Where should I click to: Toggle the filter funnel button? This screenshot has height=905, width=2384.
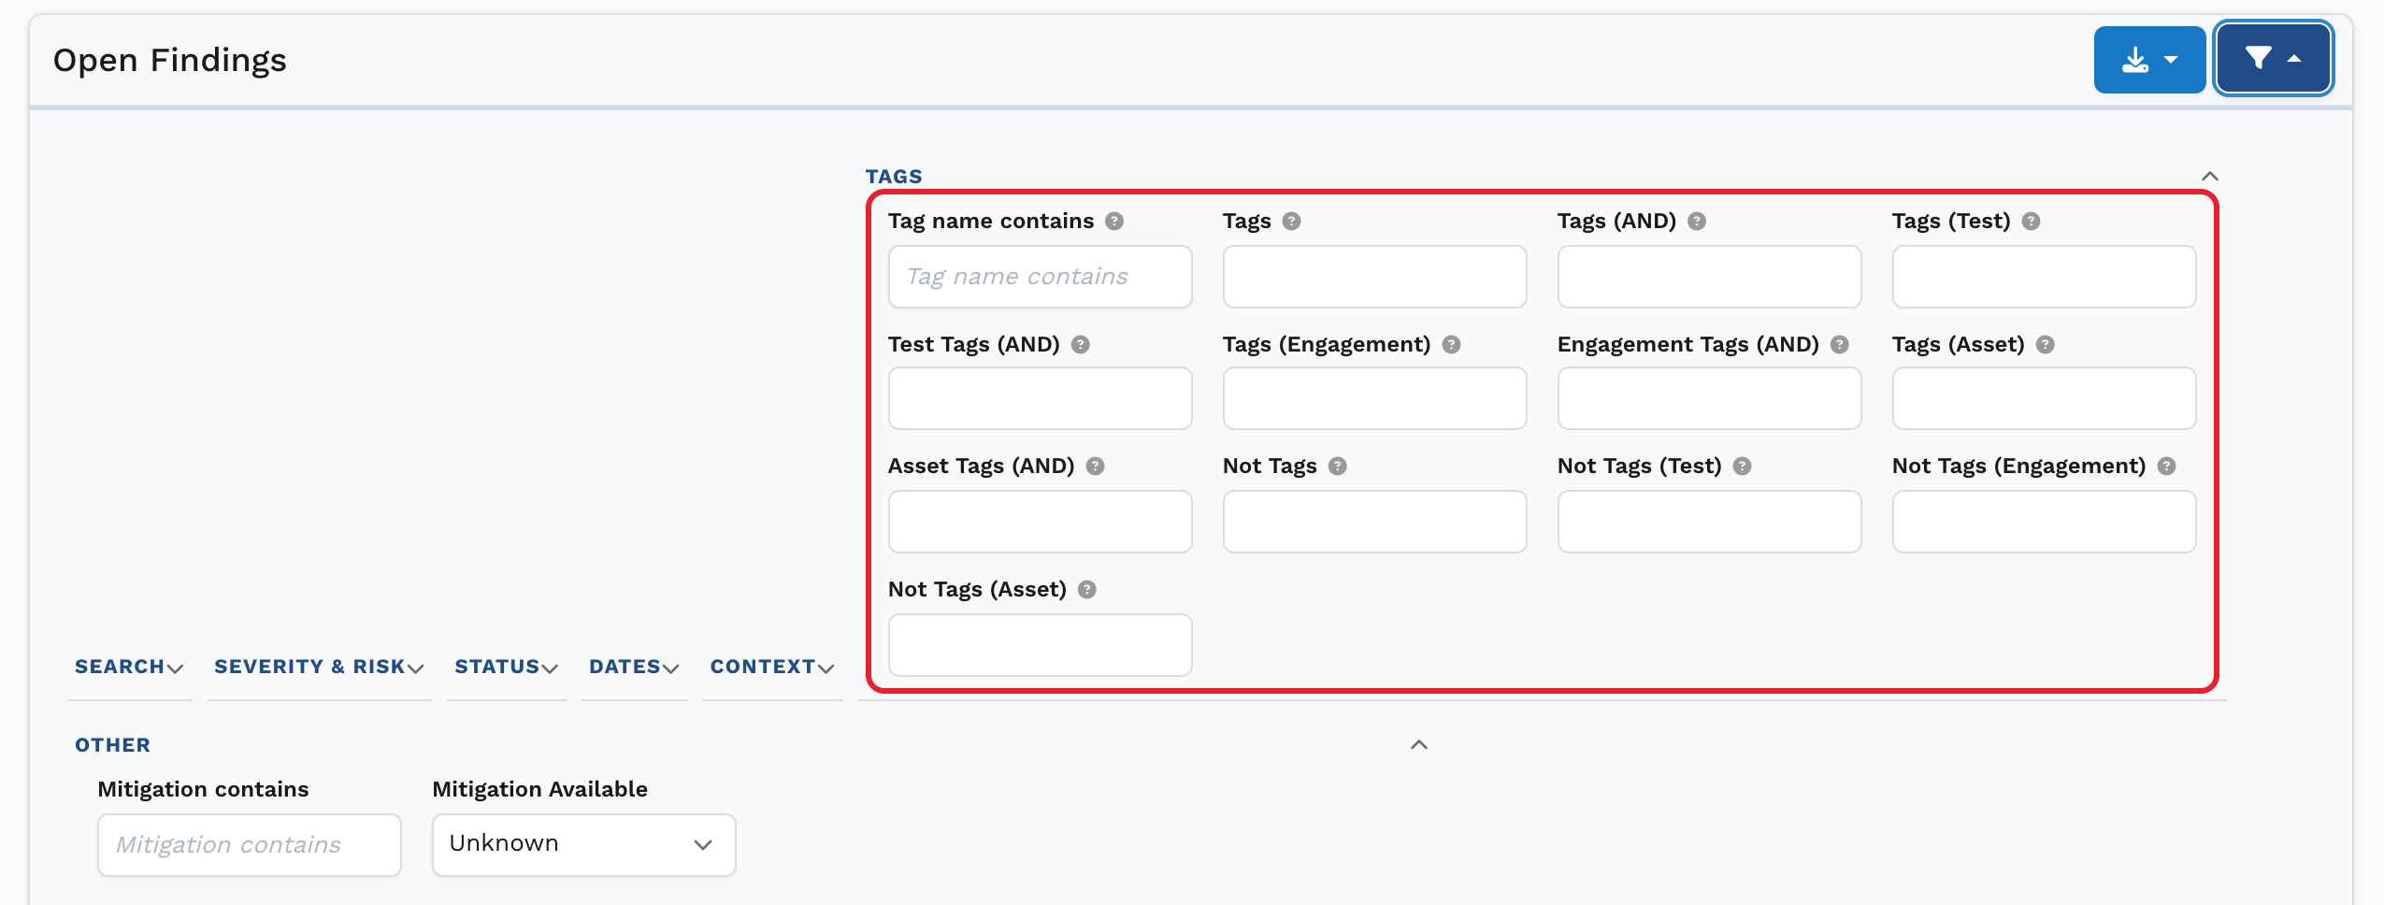(2273, 60)
